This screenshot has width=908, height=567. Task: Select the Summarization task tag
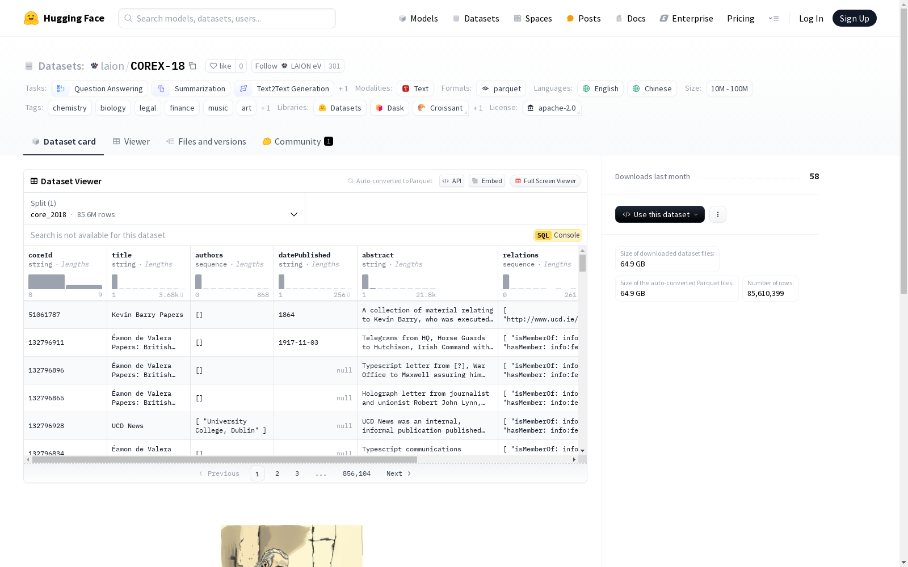click(x=191, y=88)
